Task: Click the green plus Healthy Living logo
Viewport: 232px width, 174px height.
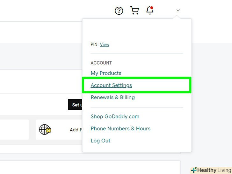Action: pyautogui.click(x=194, y=170)
